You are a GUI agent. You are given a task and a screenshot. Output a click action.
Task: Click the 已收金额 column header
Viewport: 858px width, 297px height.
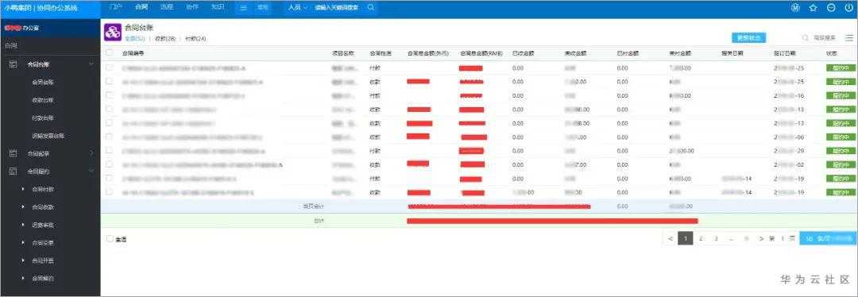523,53
